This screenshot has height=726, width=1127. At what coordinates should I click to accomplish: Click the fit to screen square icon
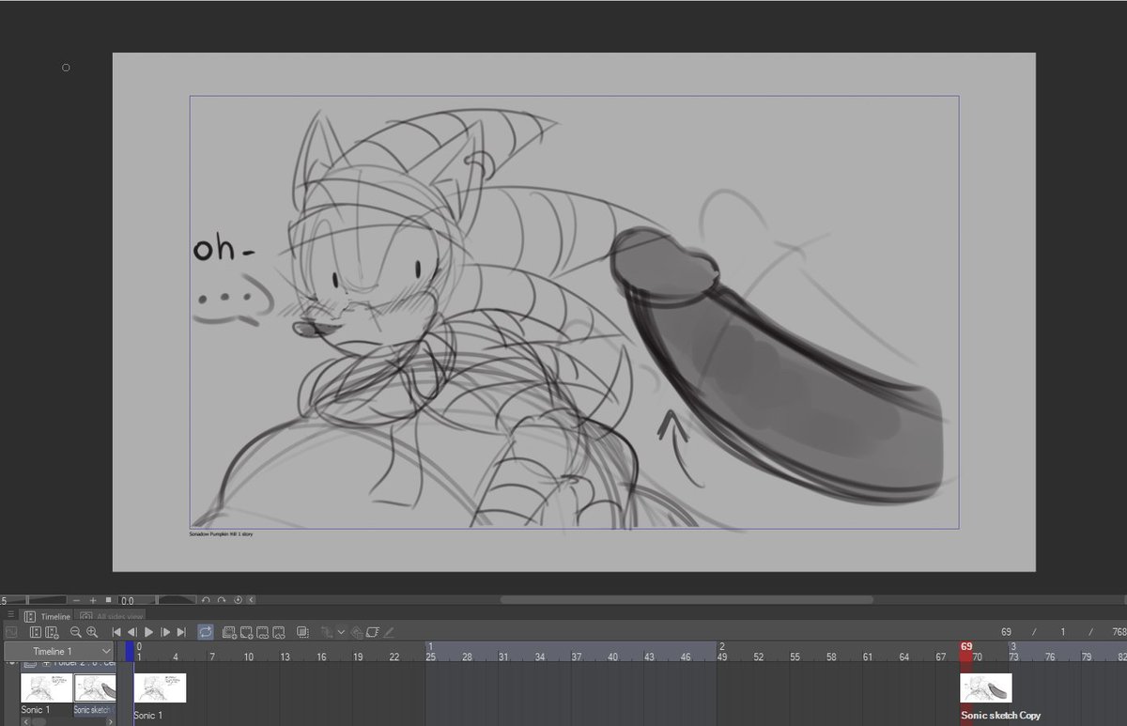tap(108, 600)
